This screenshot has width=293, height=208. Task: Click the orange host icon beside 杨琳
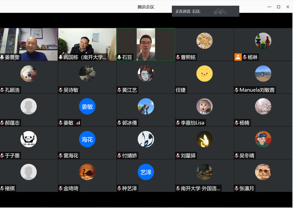pos(238,57)
